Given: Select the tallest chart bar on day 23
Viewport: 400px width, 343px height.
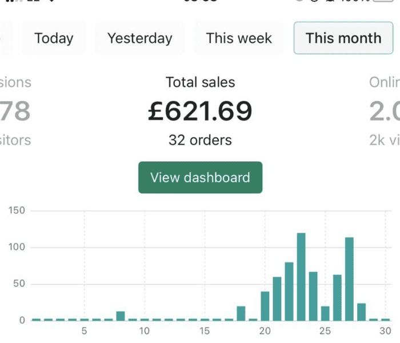Looking at the screenshot, I should tap(301, 277).
